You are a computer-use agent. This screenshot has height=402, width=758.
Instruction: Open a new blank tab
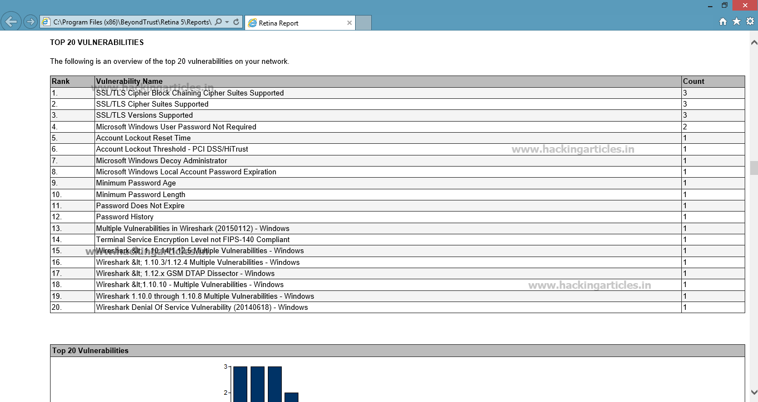tap(363, 23)
